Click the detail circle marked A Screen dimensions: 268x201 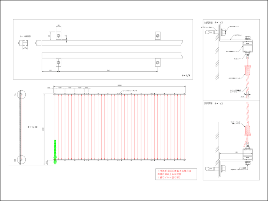[x=21, y=95]
